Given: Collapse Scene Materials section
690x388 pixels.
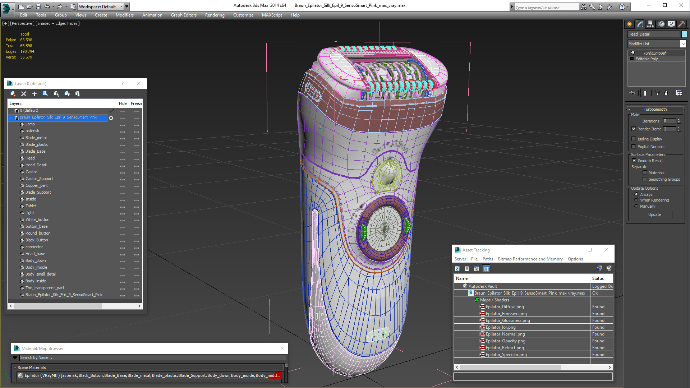Looking at the screenshot, I should 15,368.
